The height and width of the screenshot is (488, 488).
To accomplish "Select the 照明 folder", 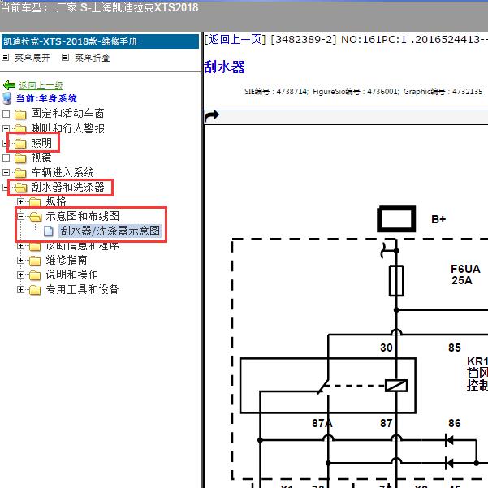I will click(41, 143).
